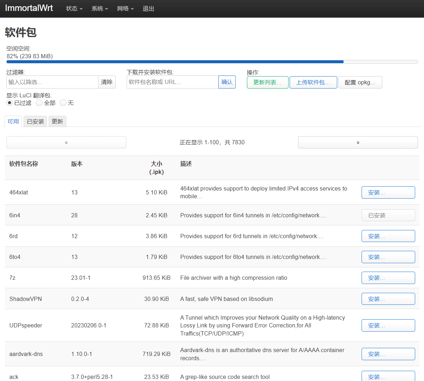This screenshot has width=424, height=381.
Task: Choose the 无 radio option
Action: pyautogui.click(x=63, y=103)
